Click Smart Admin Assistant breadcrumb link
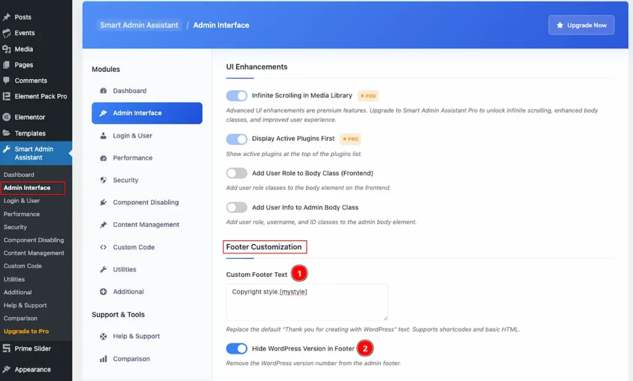This screenshot has height=381, width=633. (x=139, y=25)
